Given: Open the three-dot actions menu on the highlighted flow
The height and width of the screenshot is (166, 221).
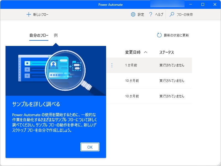Looking at the screenshot, I should 112,65.
